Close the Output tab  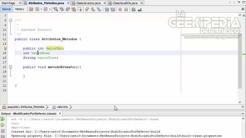(x=60, y=113)
